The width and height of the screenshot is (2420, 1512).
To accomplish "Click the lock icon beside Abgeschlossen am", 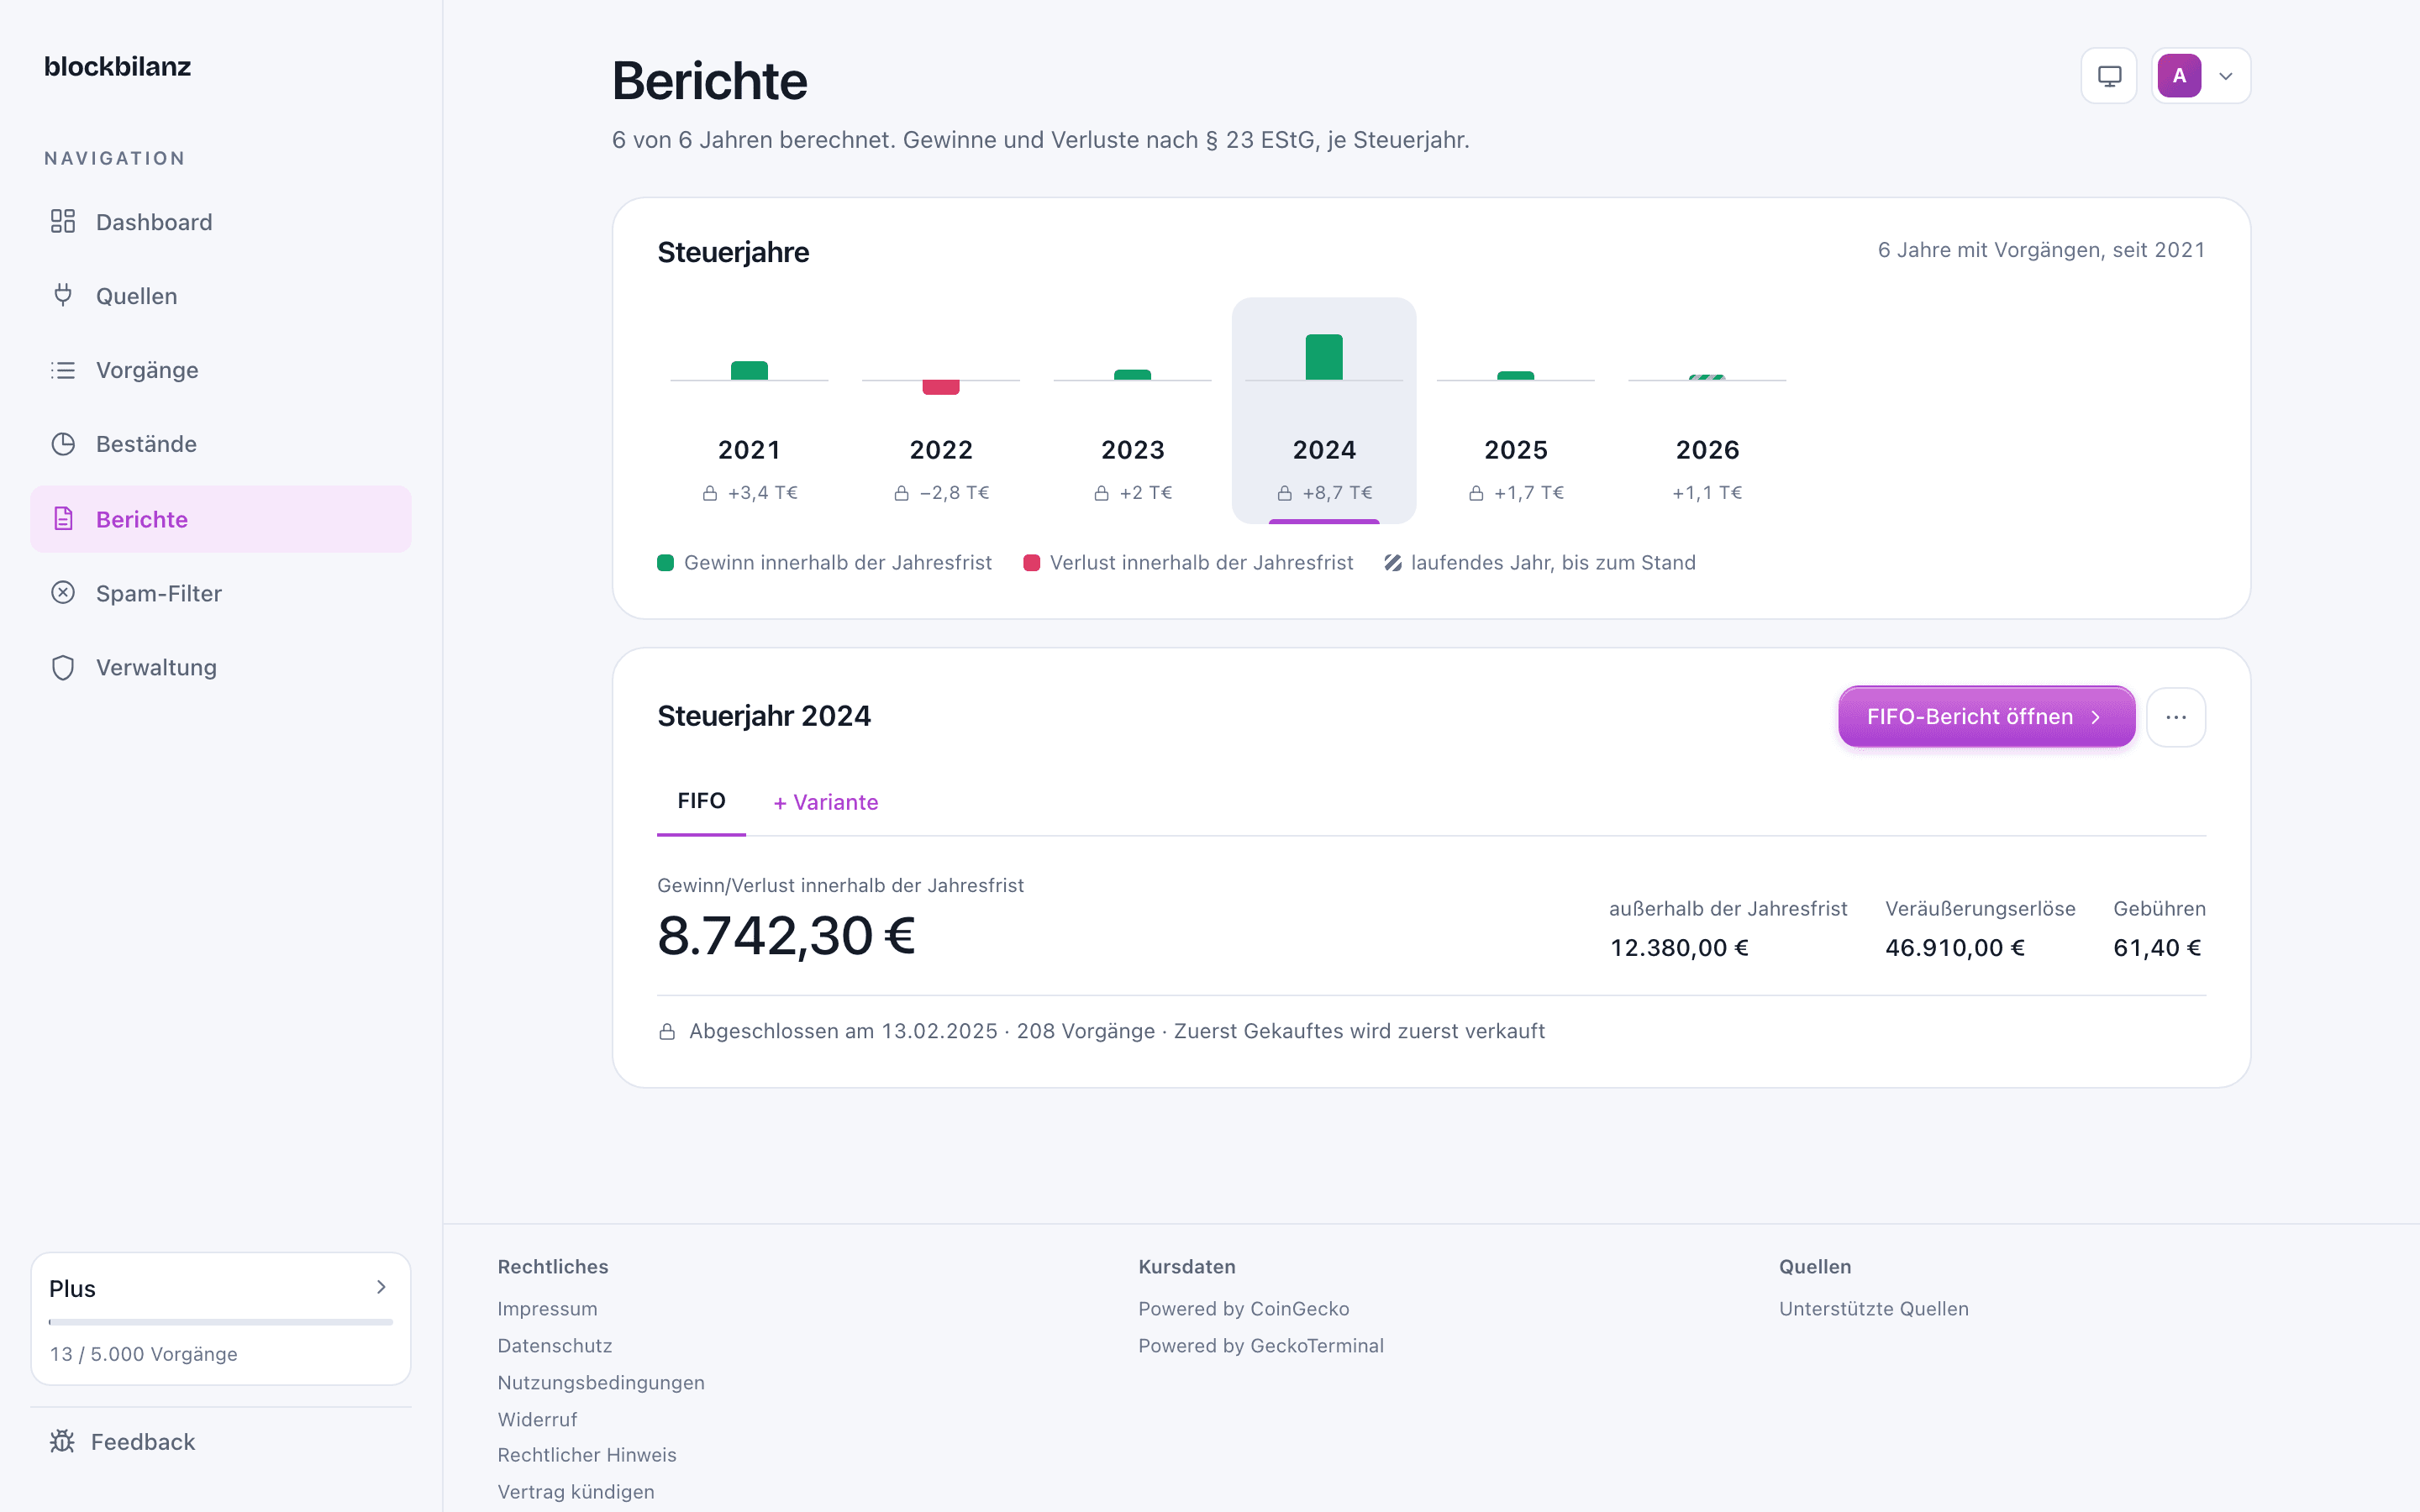I will [667, 1031].
